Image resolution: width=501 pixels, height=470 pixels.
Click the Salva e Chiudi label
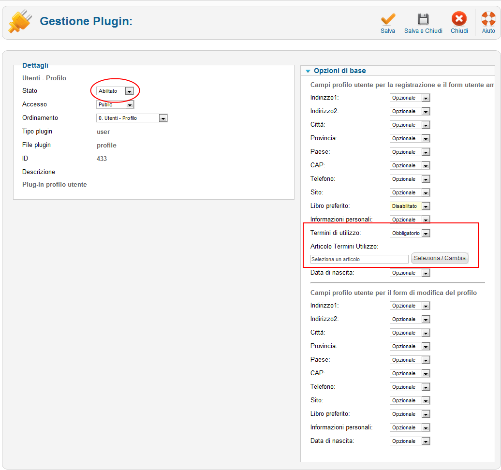pyautogui.click(x=423, y=31)
